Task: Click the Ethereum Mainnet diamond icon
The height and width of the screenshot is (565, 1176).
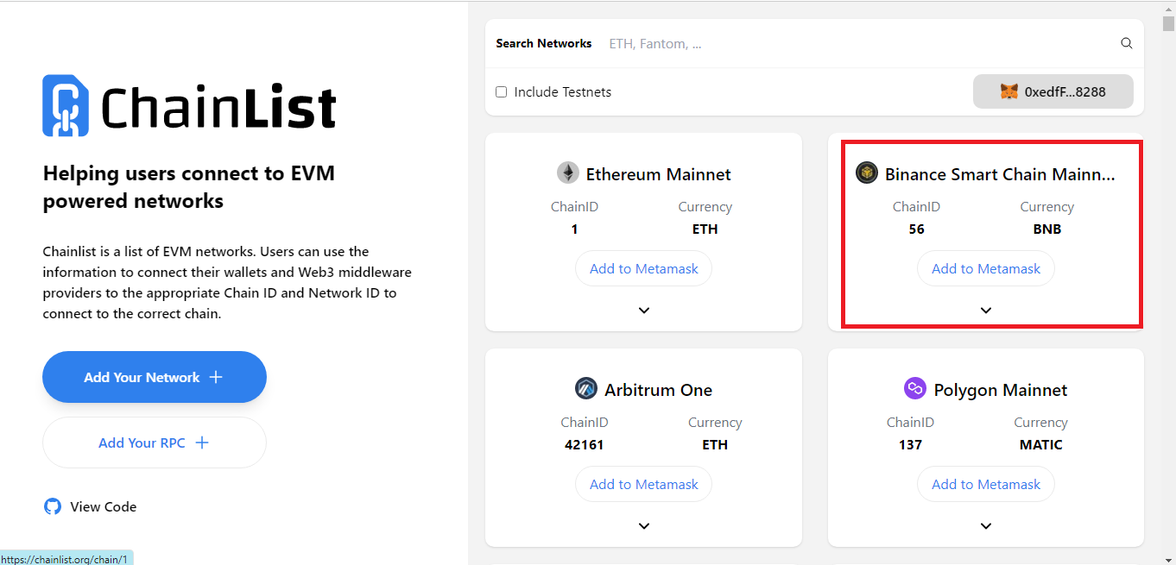Action: [567, 173]
